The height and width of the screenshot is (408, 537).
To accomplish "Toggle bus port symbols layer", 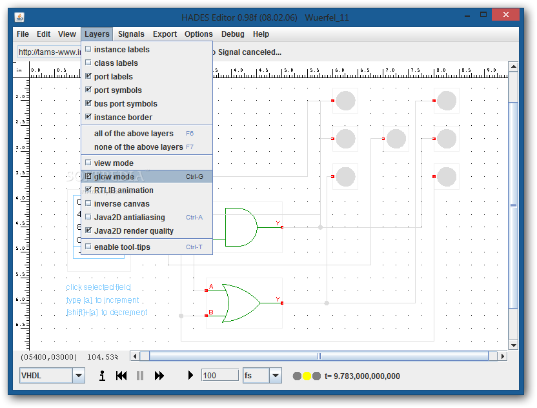I will click(147, 103).
